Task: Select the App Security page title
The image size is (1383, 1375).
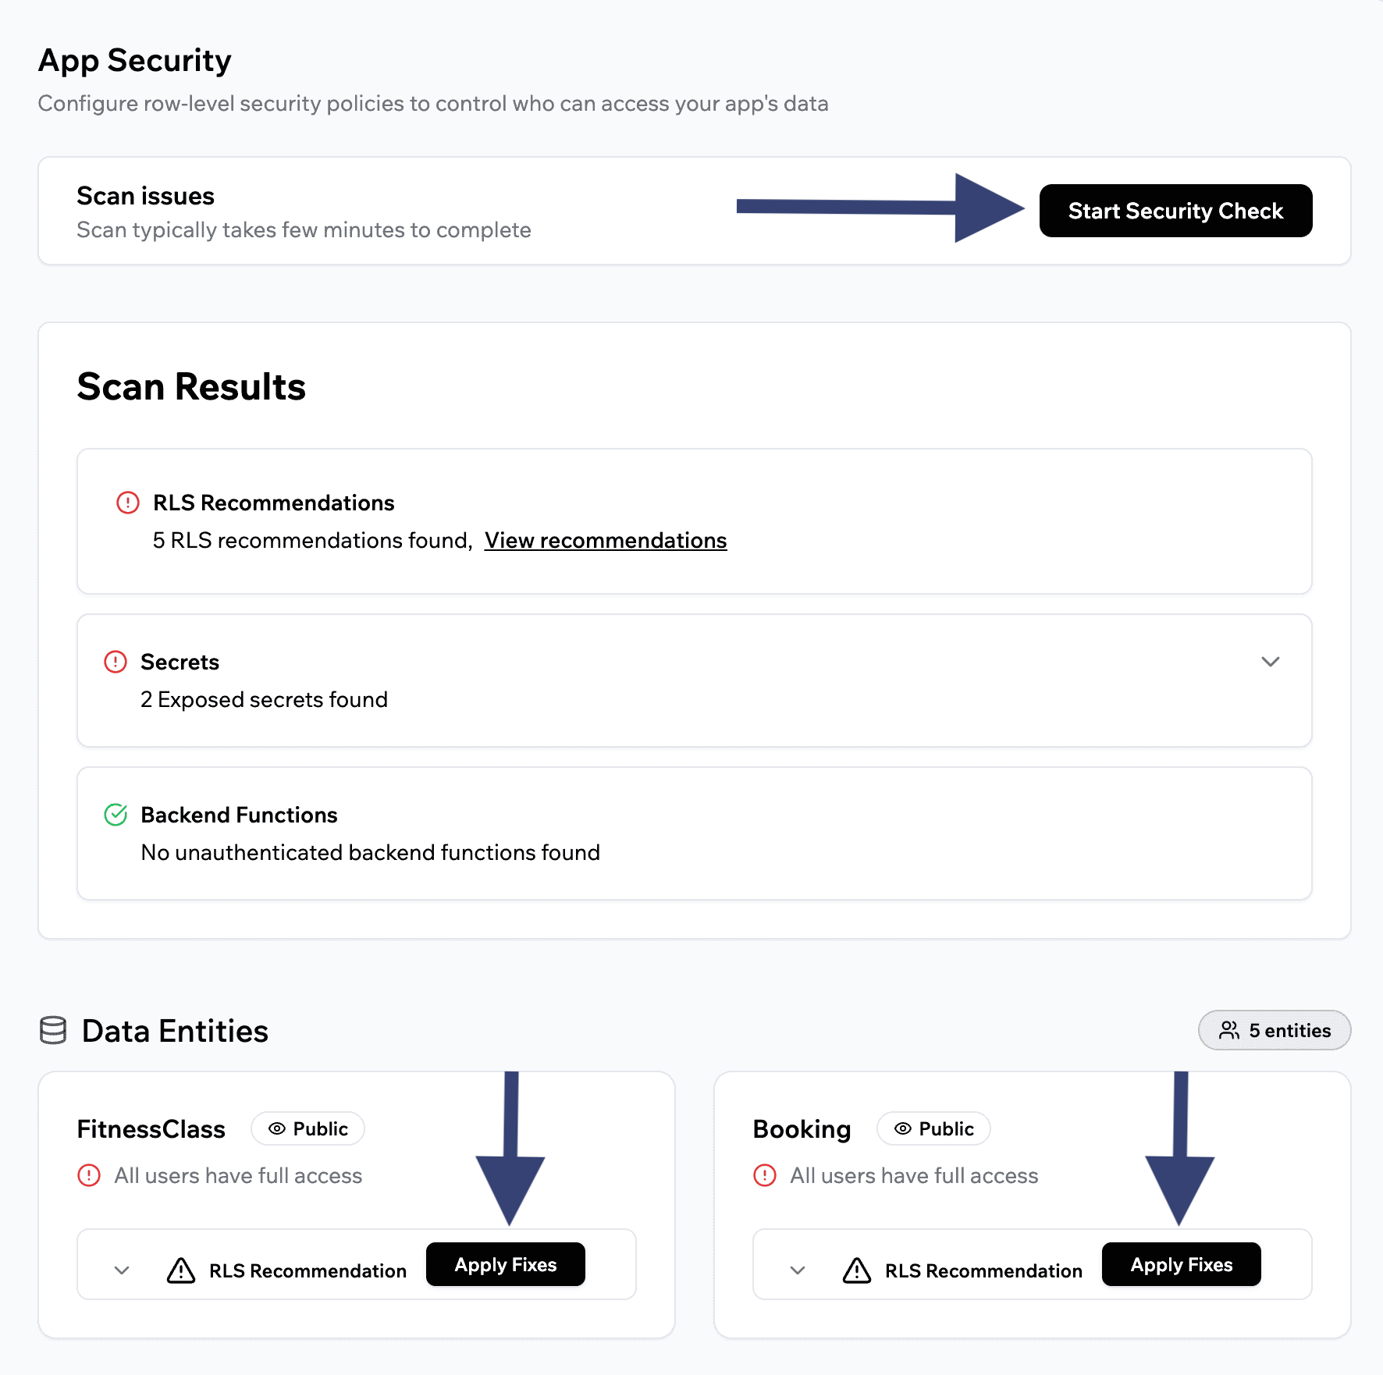Action: point(134,60)
